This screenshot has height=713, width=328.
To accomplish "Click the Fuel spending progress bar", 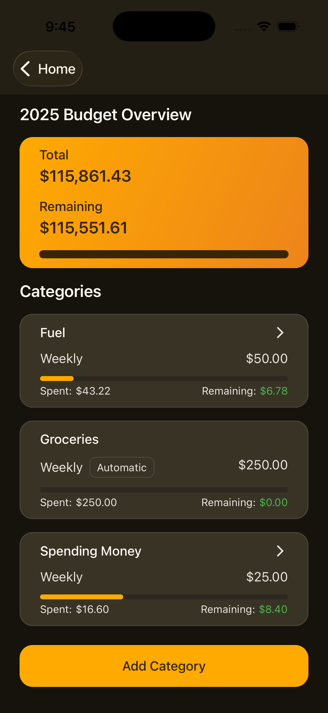I will [x=164, y=378].
